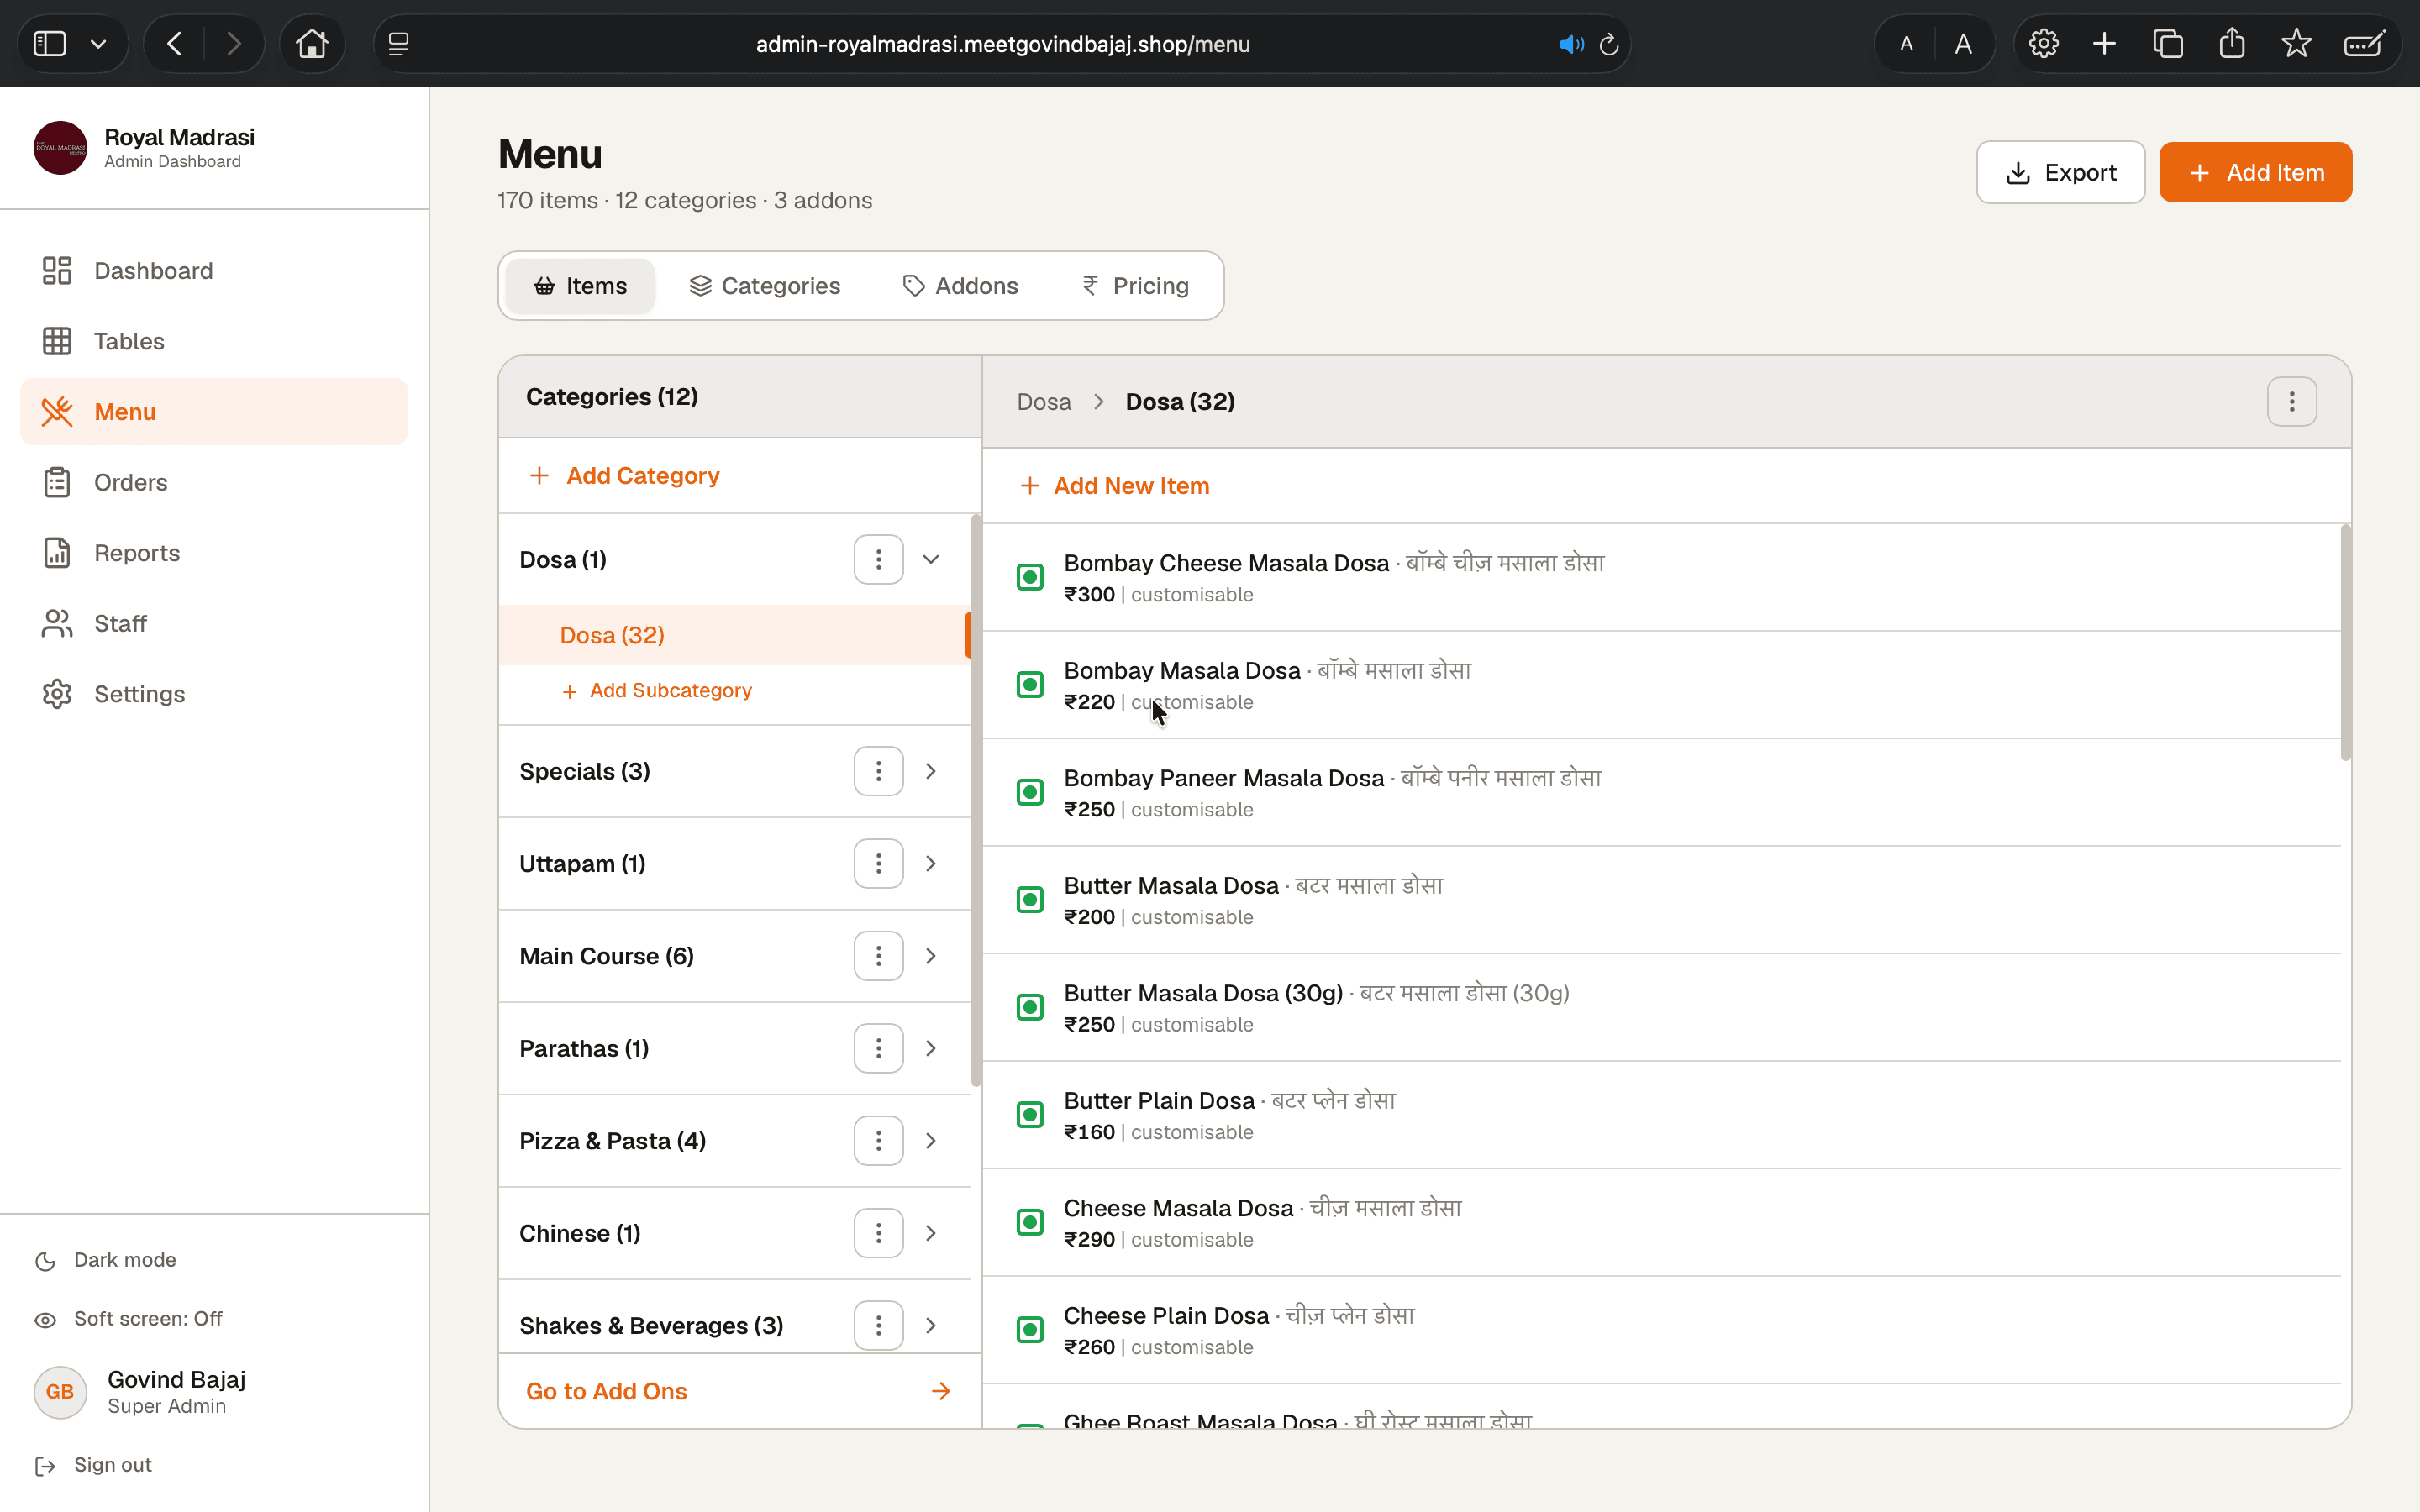
Task: Toggle Soft screen setting
Action: [128, 1319]
